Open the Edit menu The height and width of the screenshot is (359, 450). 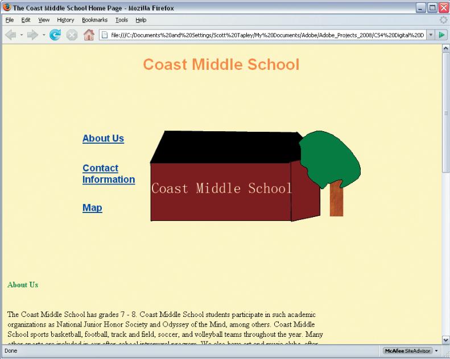(x=26, y=20)
